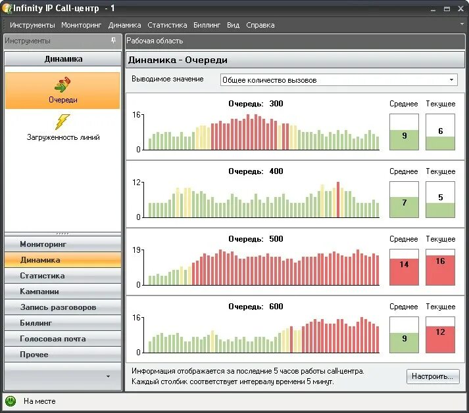Viewport: 469px width, 413px height.
Task: Select Голосовая почта section
Action: [62, 339]
